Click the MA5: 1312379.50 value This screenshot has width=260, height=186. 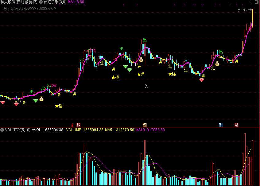tap(119, 130)
